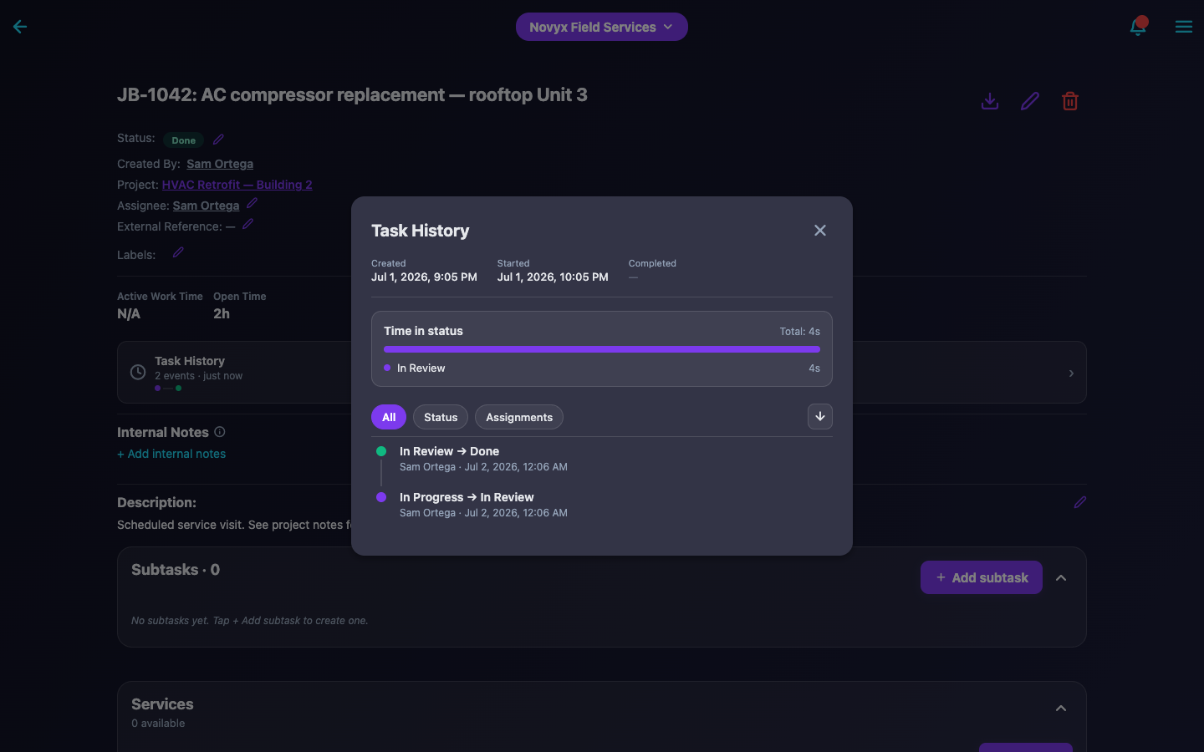This screenshot has width=1204, height=752.
Task: Select In Progress → In Review event
Action: coord(467,497)
